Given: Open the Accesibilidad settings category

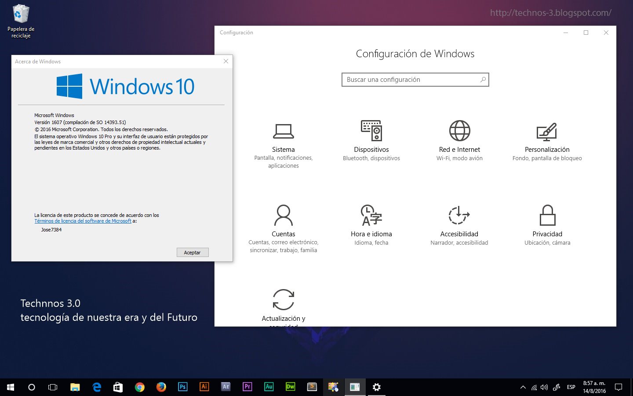Looking at the screenshot, I should click(x=459, y=225).
